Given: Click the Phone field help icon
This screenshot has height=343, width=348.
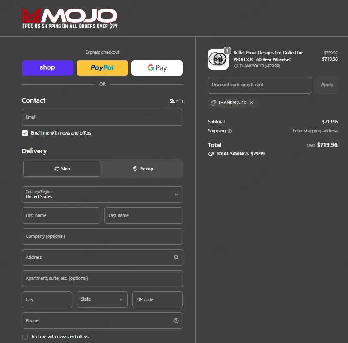Looking at the screenshot, I should pos(176,321).
